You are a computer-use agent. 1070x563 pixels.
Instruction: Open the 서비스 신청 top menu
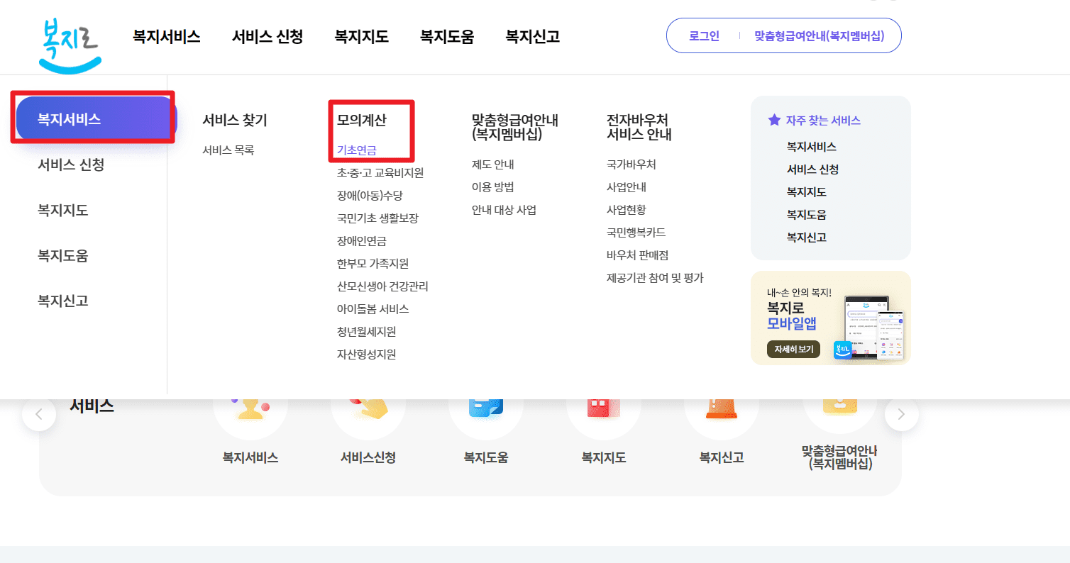tap(267, 36)
